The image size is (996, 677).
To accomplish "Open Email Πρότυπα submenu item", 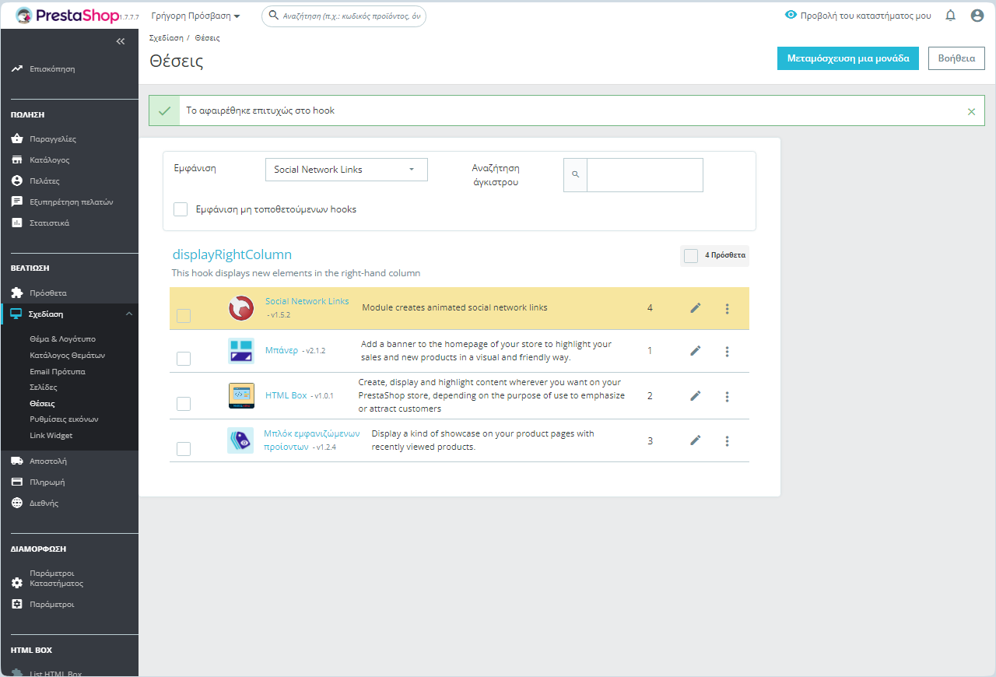I will (x=58, y=371).
